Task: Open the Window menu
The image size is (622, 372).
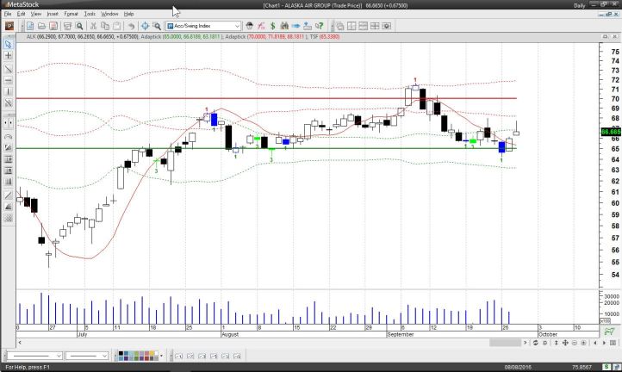Action: (x=109, y=14)
